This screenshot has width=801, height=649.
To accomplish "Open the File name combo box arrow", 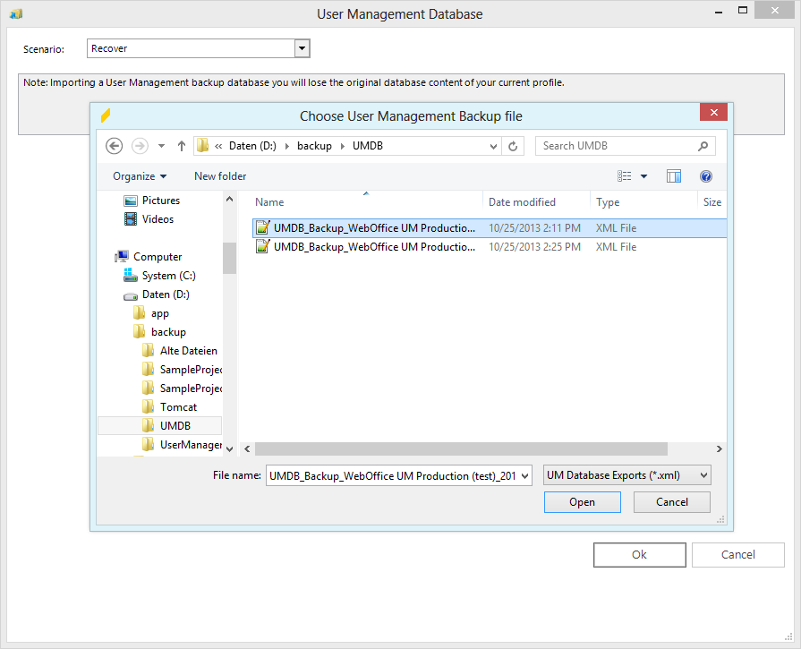I will pos(524,474).
